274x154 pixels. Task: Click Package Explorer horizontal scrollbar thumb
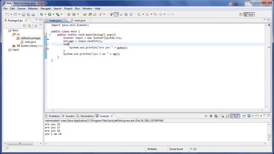click(20, 143)
